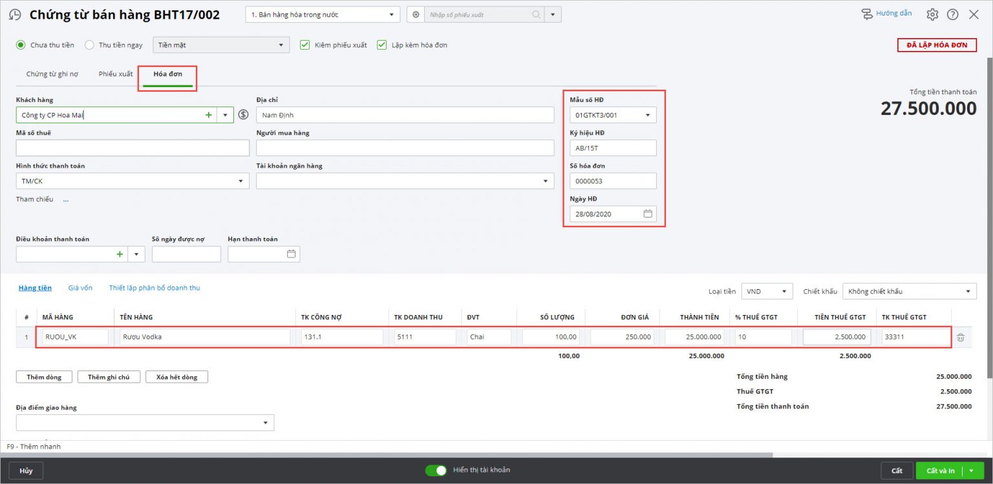Select the Thu tiền ngay radio option
This screenshot has width=993, height=484.
pyautogui.click(x=90, y=45)
